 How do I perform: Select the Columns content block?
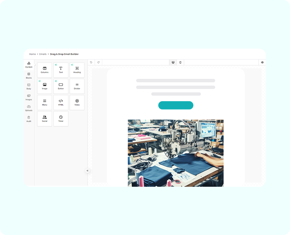click(45, 70)
